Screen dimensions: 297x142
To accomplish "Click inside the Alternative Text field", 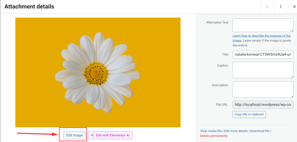I will pyautogui.click(x=263, y=25).
